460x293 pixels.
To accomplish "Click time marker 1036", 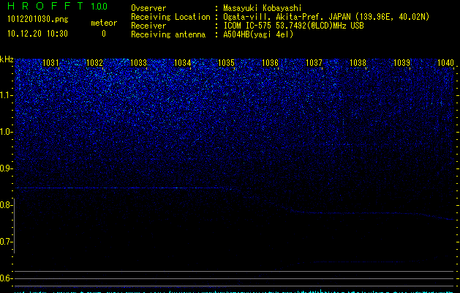I will pos(270,63).
